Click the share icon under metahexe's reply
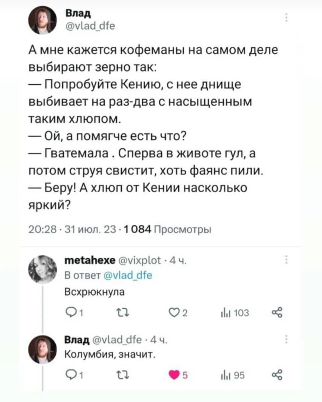322x402 pixels. point(278,313)
